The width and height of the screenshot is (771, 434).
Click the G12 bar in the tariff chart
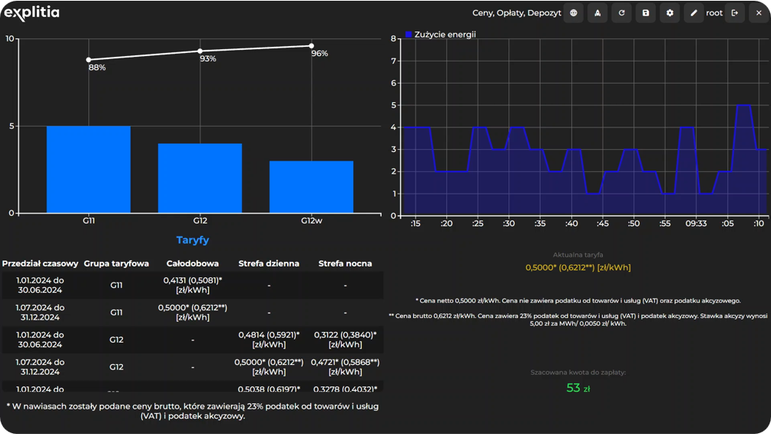point(200,178)
